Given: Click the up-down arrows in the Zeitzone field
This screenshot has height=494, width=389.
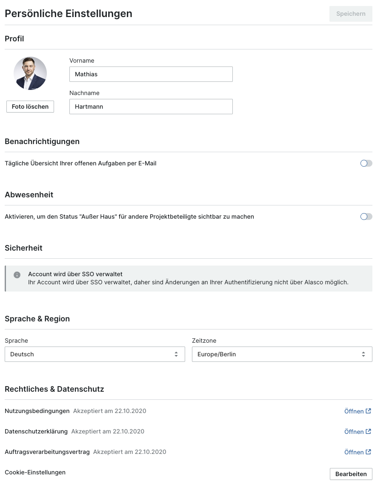Looking at the screenshot, I should (363, 354).
